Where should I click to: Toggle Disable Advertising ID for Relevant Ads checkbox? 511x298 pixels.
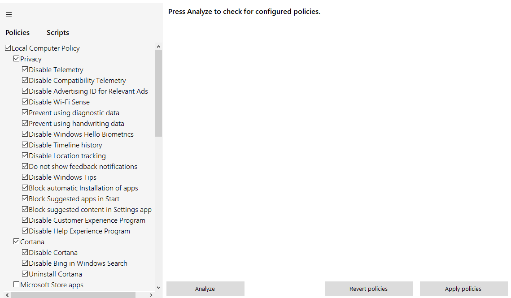[25, 91]
